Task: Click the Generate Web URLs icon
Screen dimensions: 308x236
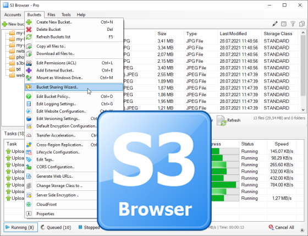Action: pos(29,176)
